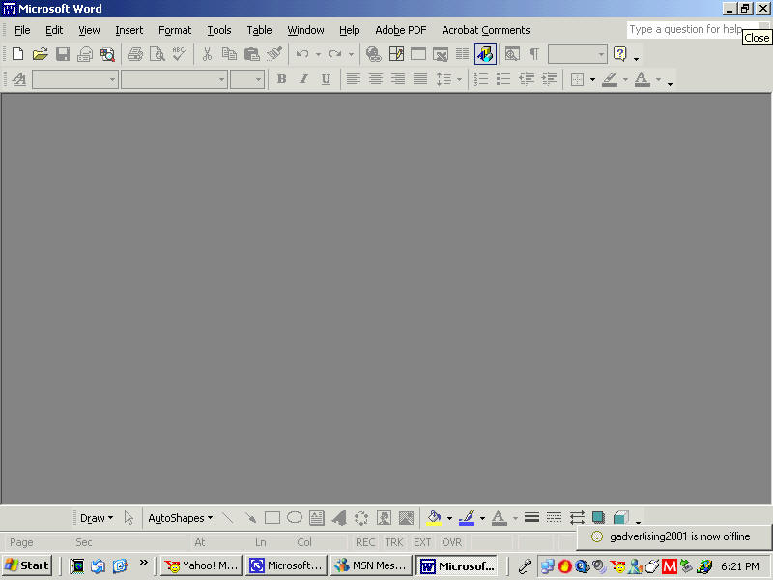
Task: Open the File menu
Action: coord(22,30)
